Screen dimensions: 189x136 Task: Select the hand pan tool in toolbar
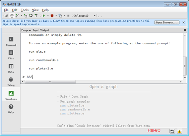pyautogui.click(x=12, y=16)
